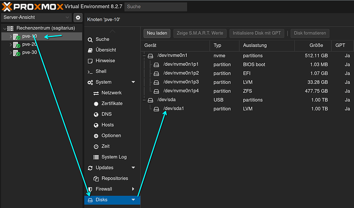Click the Zeit clock icon
This screenshot has width=354, height=208.
pyautogui.click(x=96, y=146)
